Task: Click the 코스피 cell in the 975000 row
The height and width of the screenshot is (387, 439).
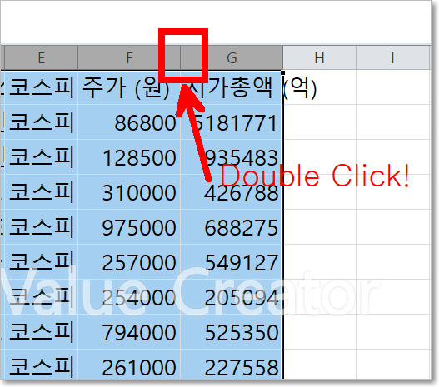Action: (41, 227)
